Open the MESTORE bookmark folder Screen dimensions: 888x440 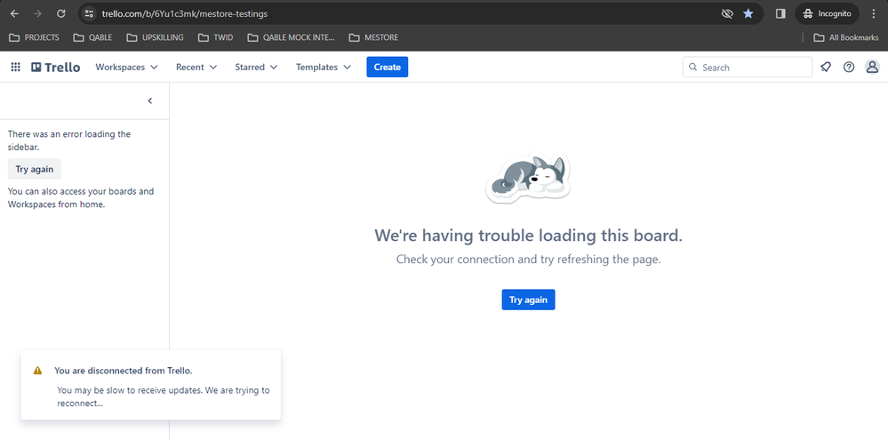pos(373,37)
